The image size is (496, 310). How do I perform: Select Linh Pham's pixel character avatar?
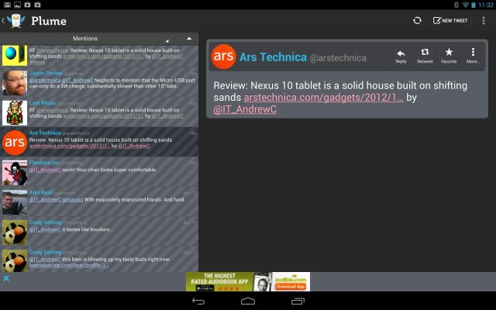(15, 112)
